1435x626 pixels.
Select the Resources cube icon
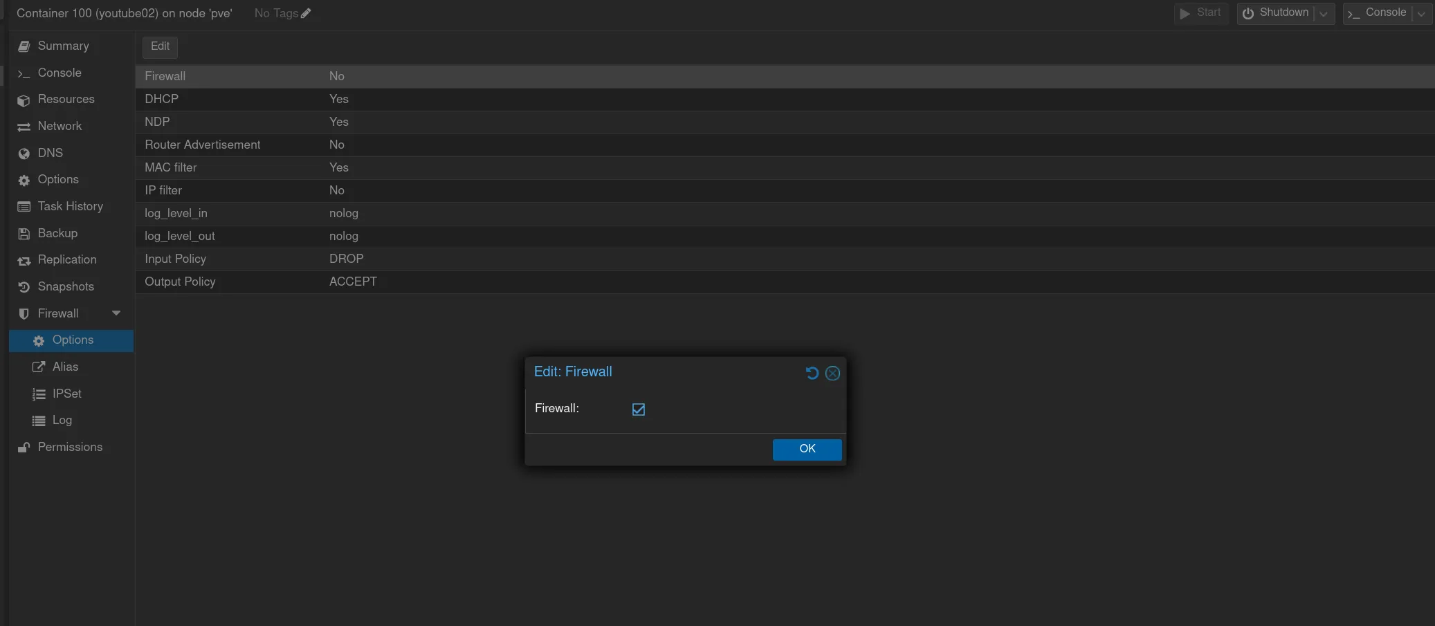coord(24,100)
